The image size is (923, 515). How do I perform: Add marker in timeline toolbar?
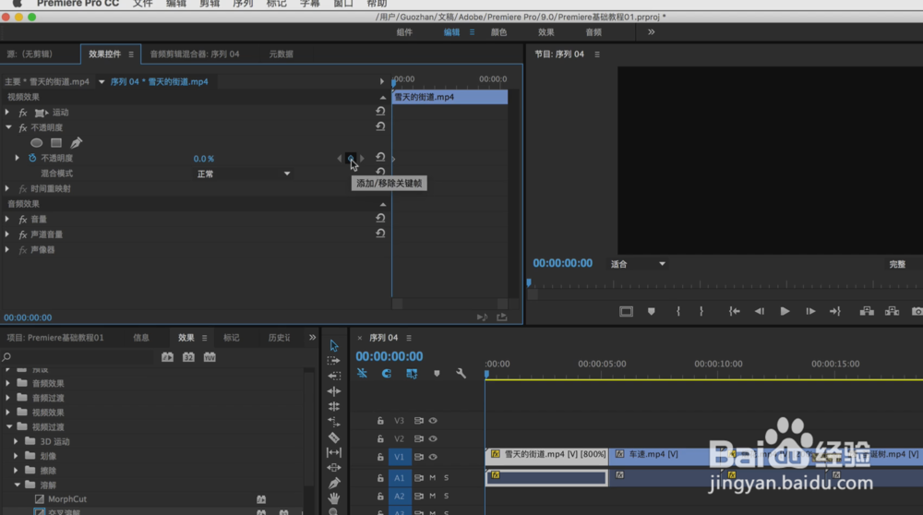coord(437,373)
